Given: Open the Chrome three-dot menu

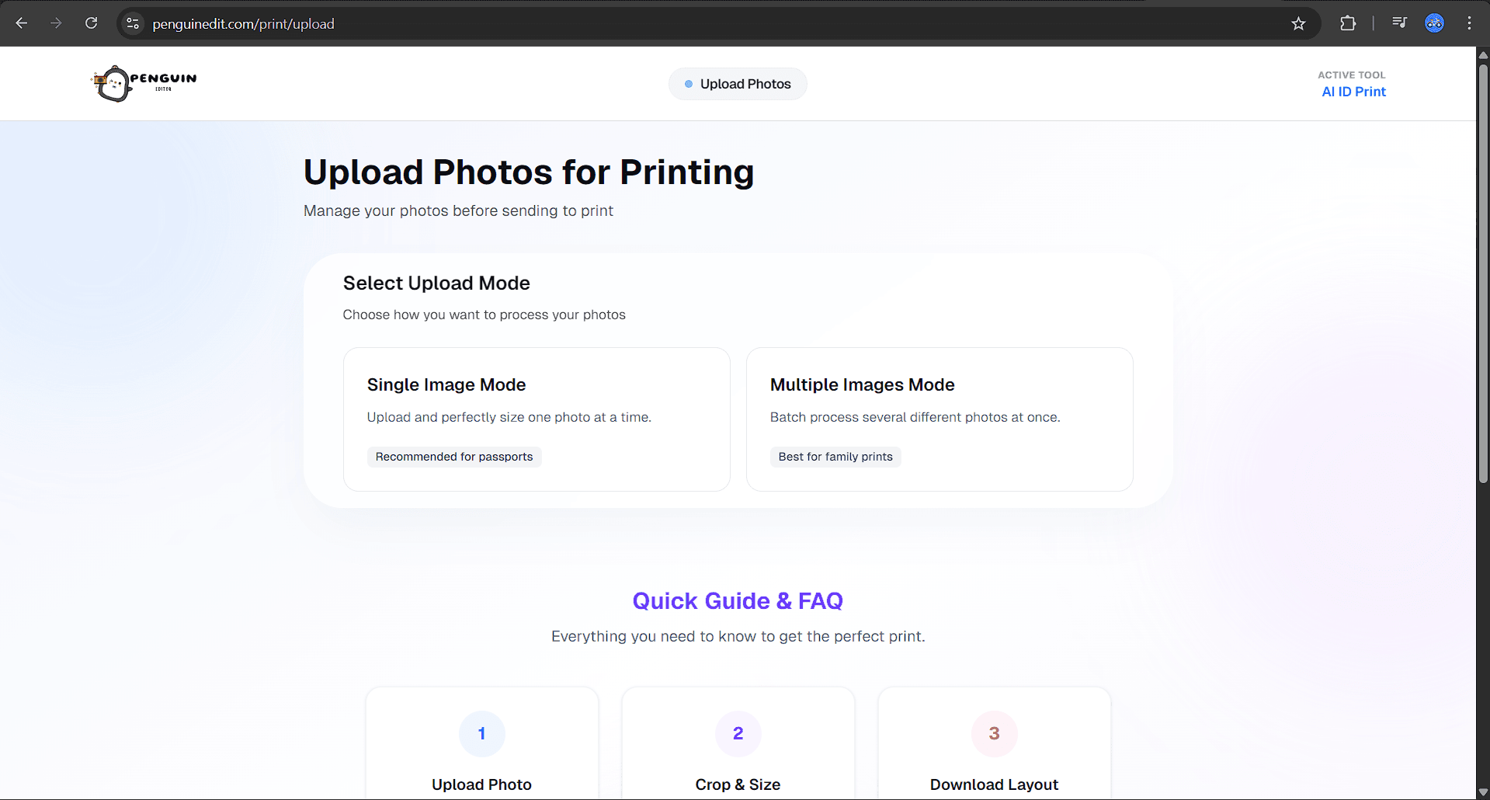Looking at the screenshot, I should click(x=1469, y=23).
